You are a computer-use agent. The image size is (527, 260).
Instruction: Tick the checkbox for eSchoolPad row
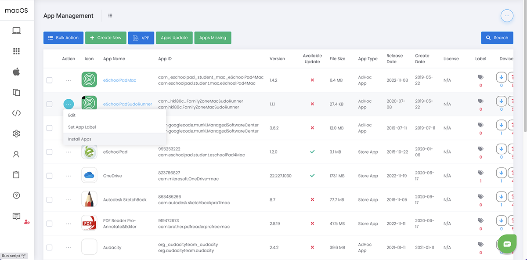pos(49,152)
